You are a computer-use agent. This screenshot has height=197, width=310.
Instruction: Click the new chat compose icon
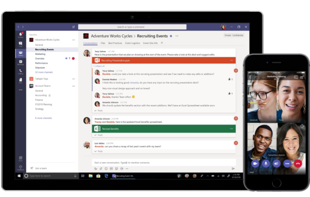click(73, 27)
